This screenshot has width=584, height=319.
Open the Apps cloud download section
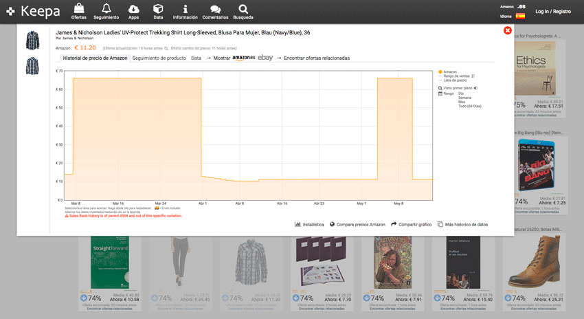click(133, 12)
